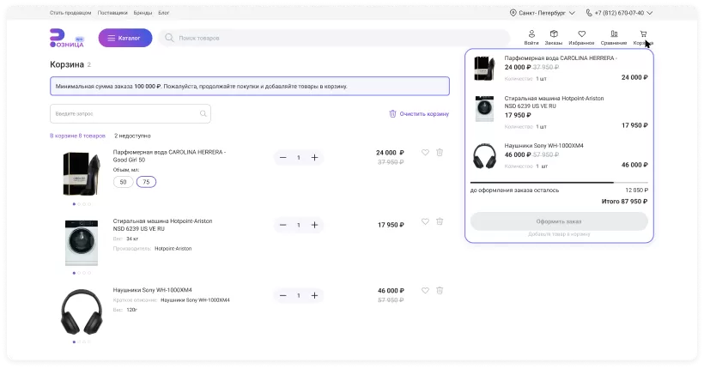Select 50 ml volume option for perfume
The image size is (704, 369).
point(123,182)
